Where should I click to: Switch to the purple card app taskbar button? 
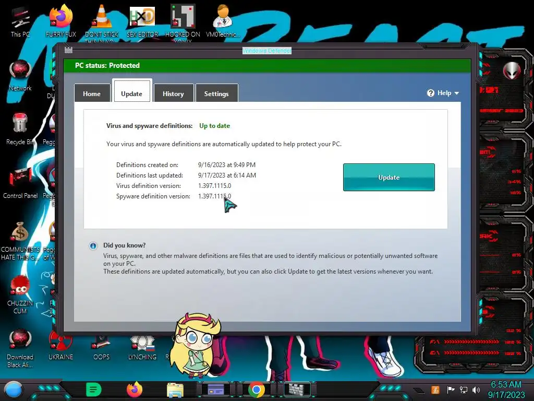pyautogui.click(x=215, y=390)
